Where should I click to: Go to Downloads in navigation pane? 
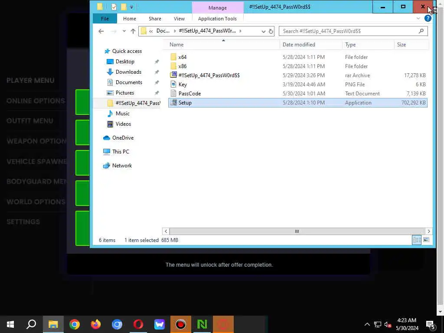click(128, 72)
